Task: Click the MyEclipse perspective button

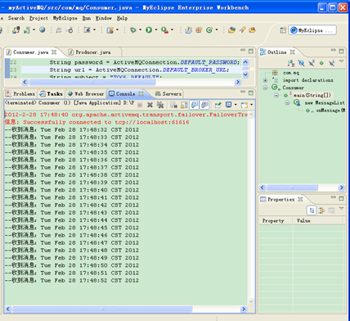Action: click(312, 30)
